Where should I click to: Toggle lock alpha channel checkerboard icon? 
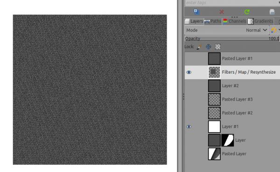point(218,47)
